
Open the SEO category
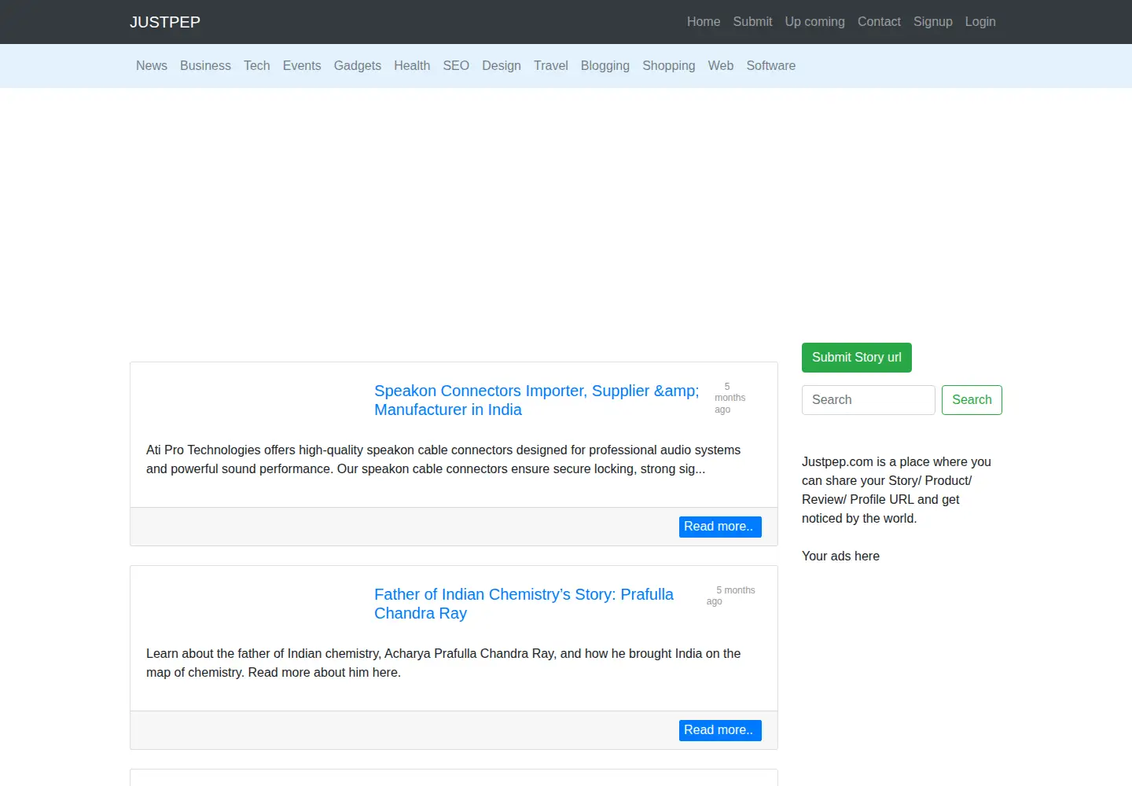pyautogui.click(x=456, y=66)
